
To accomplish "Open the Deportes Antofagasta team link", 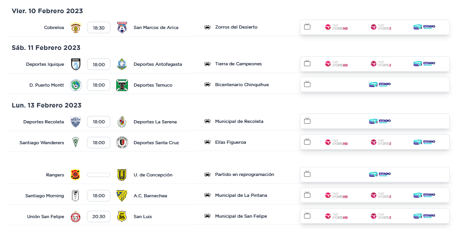I will [157, 64].
